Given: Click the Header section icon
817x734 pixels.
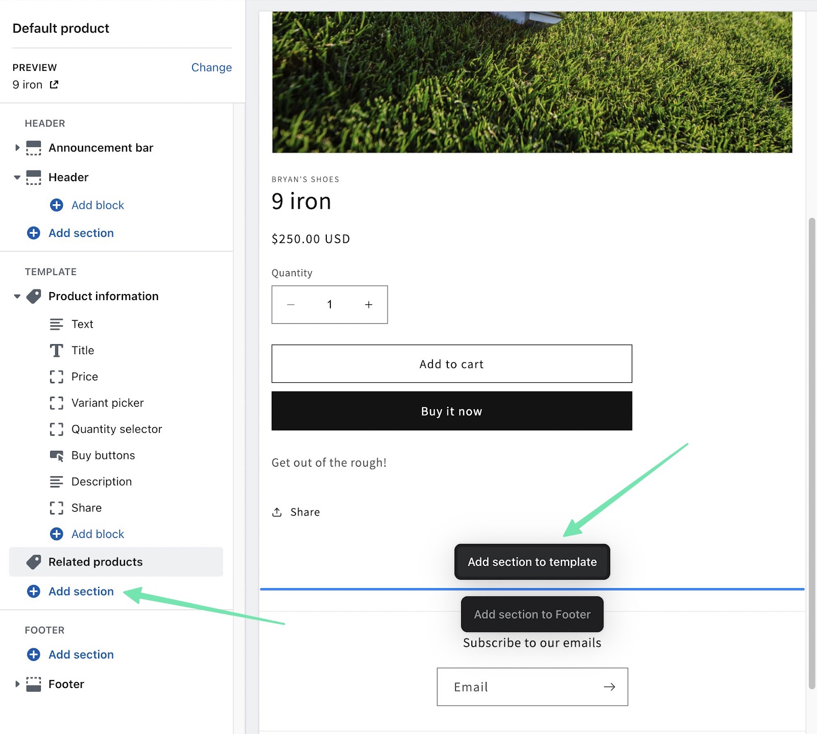Looking at the screenshot, I should click(x=34, y=178).
